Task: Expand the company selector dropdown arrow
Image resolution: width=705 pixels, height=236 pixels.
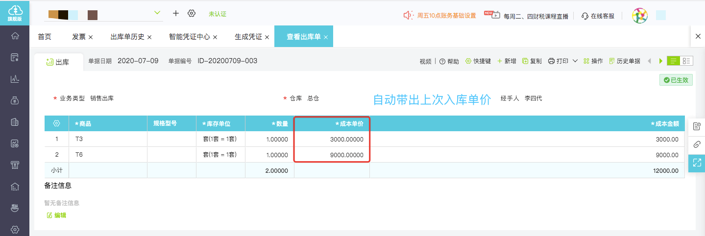Action: pyautogui.click(x=157, y=13)
